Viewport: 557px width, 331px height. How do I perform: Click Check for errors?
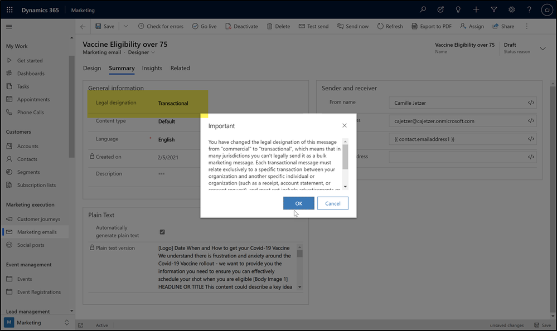(x=161, y=26)
